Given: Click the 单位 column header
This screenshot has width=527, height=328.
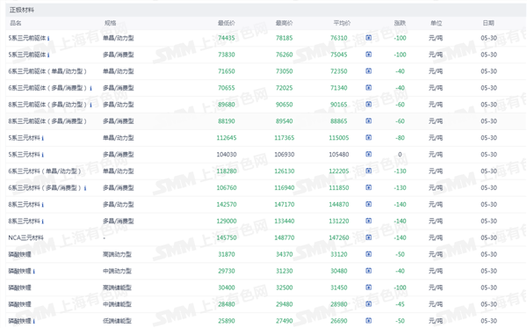Looking at the screenshot, I should (x=437, y=23).
